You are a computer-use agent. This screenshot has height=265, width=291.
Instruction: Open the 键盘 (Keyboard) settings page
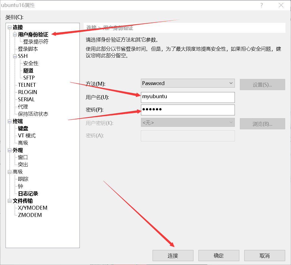(23, 128)
